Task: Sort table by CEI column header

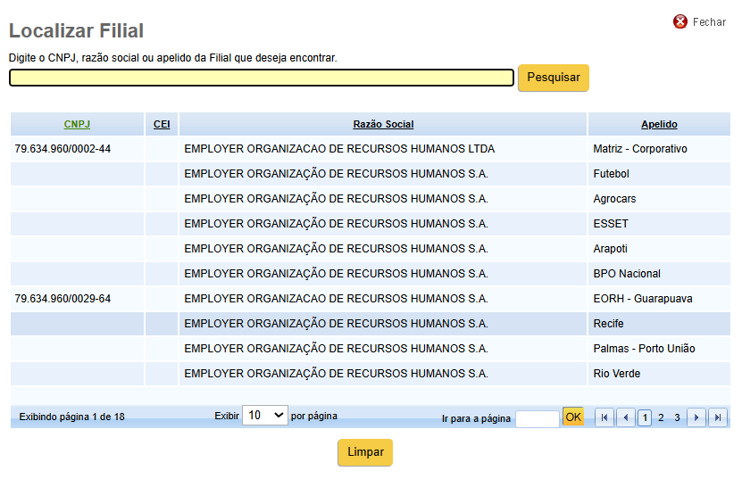Action: tap(162, 124)
